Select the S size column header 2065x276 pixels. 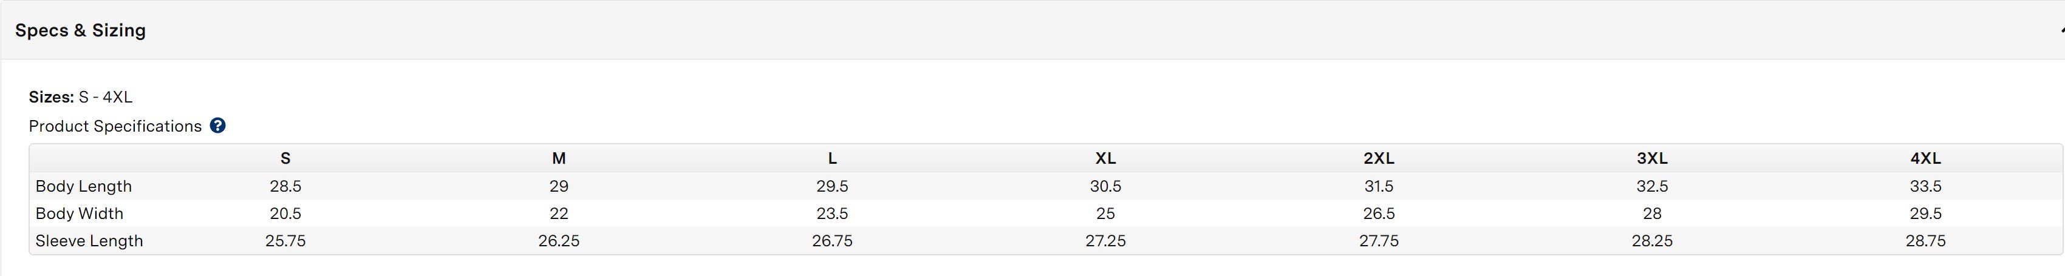pos(285,158)
